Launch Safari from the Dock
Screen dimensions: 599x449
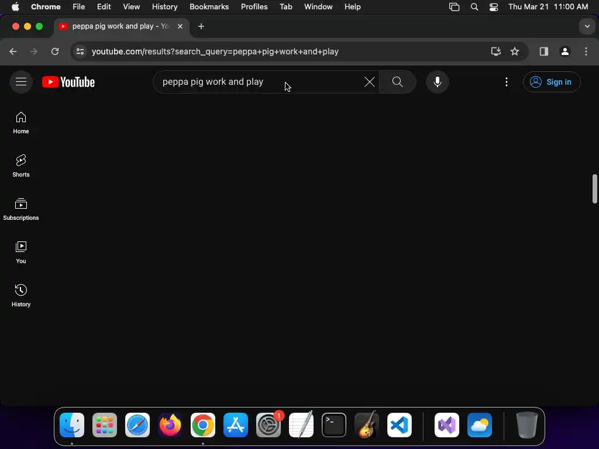(x=137, y=425)
